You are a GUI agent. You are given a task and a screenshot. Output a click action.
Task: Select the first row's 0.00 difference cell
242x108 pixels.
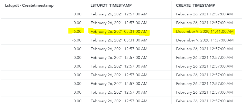[x=77, y=14]
